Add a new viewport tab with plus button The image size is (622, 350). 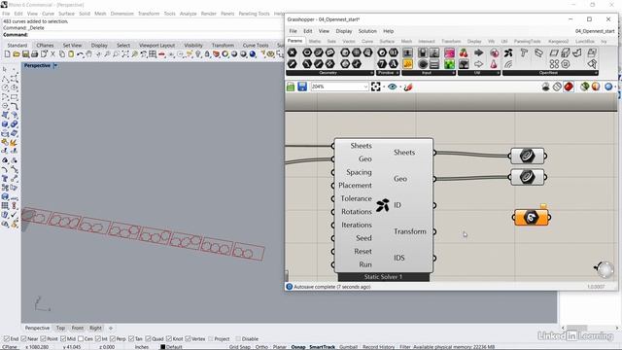click(x=111, y=329)
